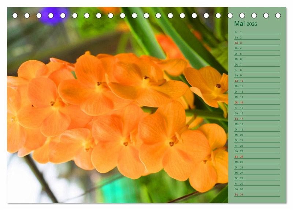Click the rightmost spiral binding hole
Screen dimensions: 293x210
tap(278, 15)
